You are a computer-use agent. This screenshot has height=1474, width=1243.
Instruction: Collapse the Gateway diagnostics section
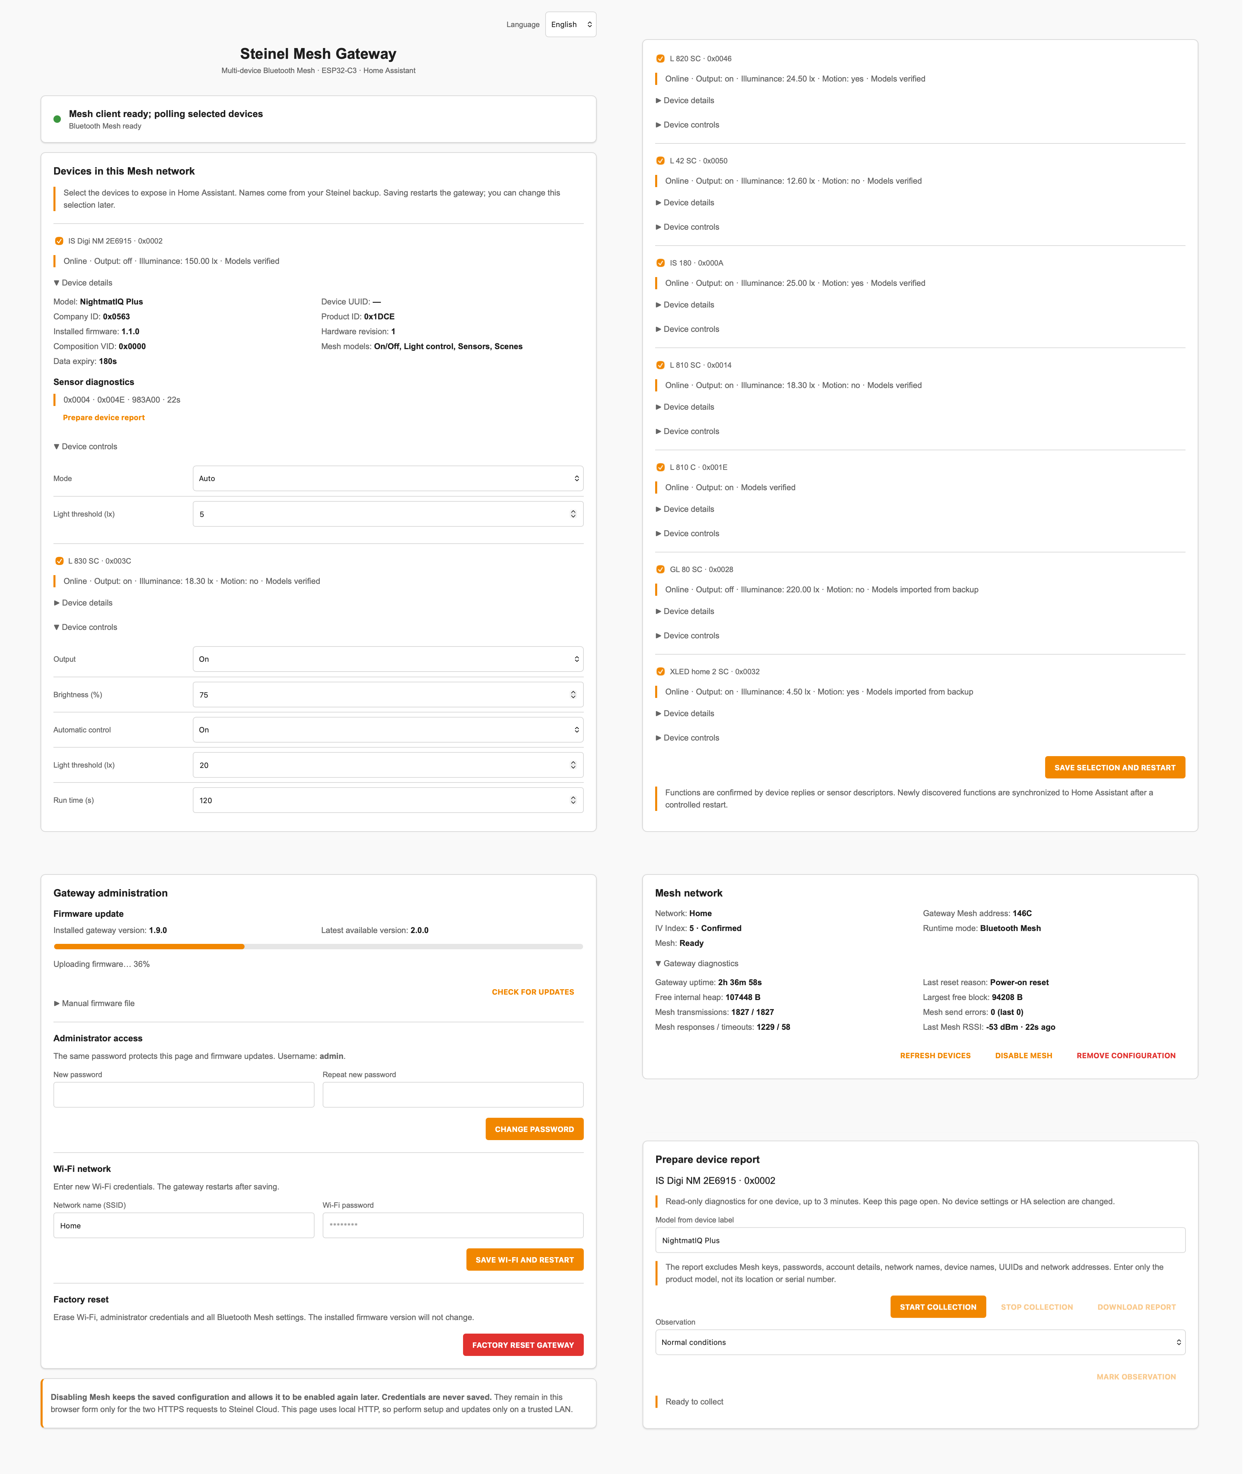(x=697, y=963)
